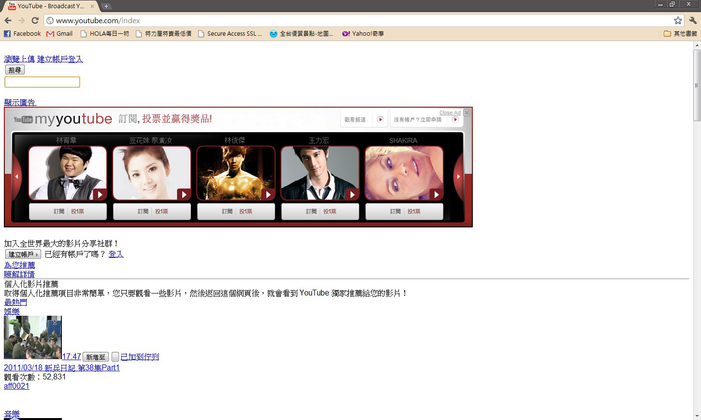This screenshot has width=701, height=420.
Task: Reload the YouTube page
Action: point(35,20)
